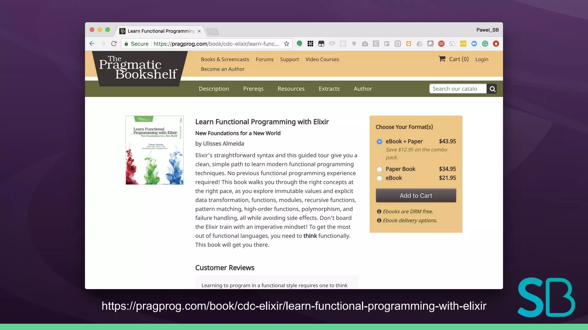Click the React developer tools extension icon
Viewport: 588px width, 330px height.
coord(343,44)
